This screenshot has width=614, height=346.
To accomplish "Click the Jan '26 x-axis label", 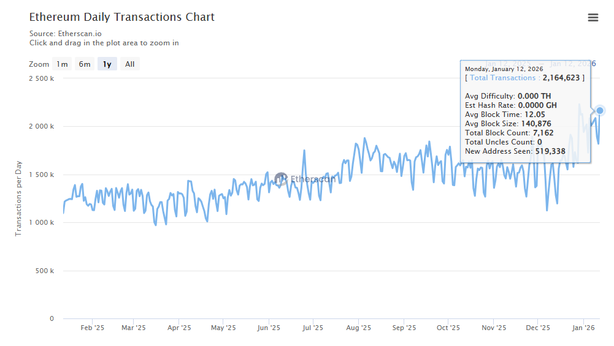I will pos(583,328).
